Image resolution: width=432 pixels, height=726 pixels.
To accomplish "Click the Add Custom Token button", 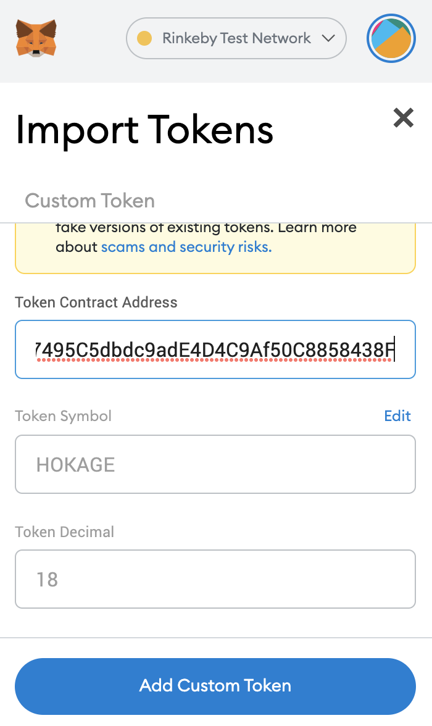I will pos(215,686).
